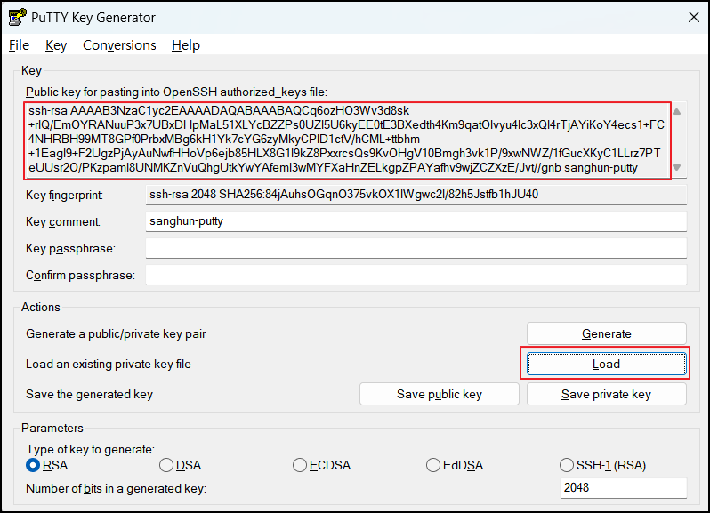Click 'Public key for pasting into OpenSSH' label
710x513 pixels.
(x=176, y=92)
